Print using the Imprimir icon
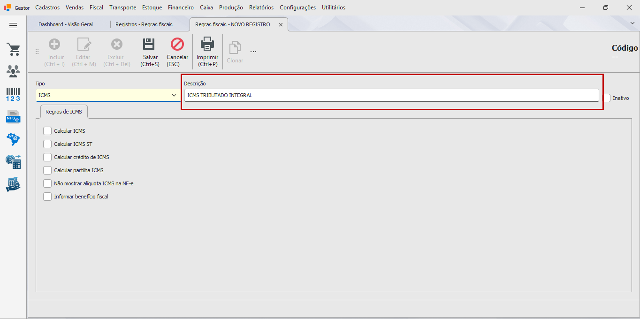Screen dimensions: 640x319 pyautogui.click(x=207, y=45)
